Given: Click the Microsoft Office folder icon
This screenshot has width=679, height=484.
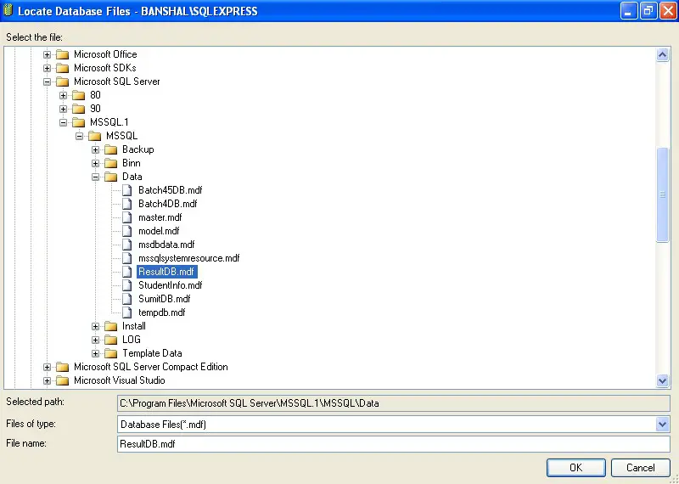Looking at the screenshot, I should [63, 54].
